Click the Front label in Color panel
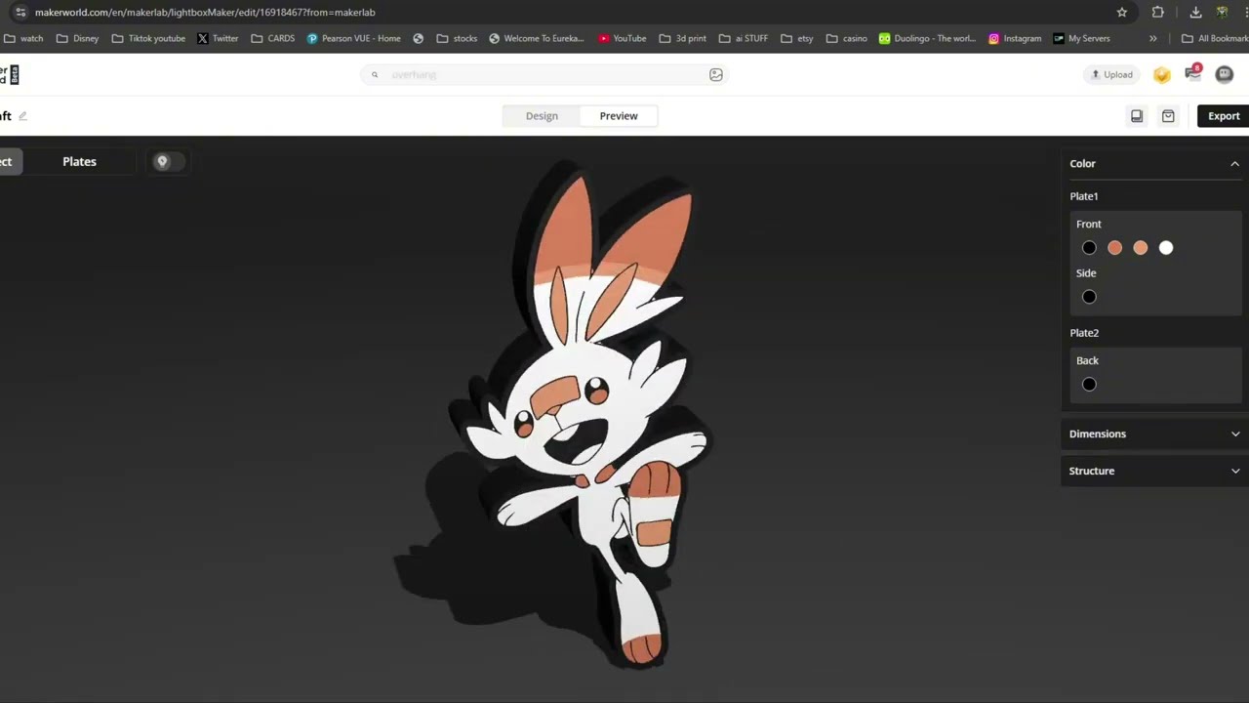Image resolution: width=1249 pixels, height=703 pixels. point(1089,225)
